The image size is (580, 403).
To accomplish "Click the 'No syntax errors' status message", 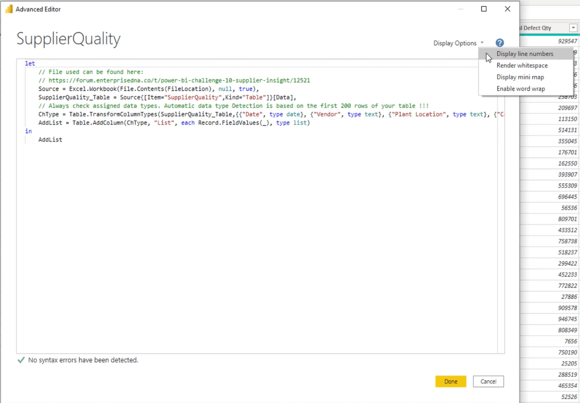I will [x=83, y=360].
